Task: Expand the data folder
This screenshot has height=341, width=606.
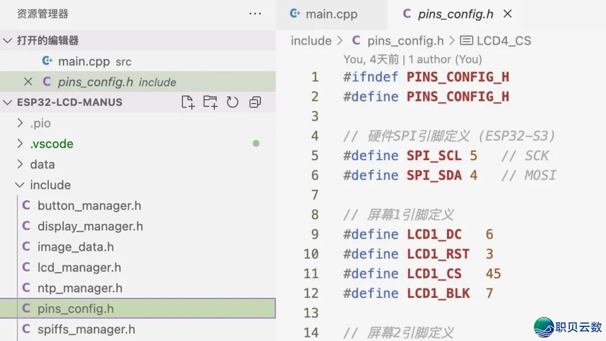Action: coord(42,165)
